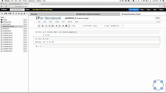
Task: Click the Logout button
Action: pyautogui.click(x=157, y=18)
